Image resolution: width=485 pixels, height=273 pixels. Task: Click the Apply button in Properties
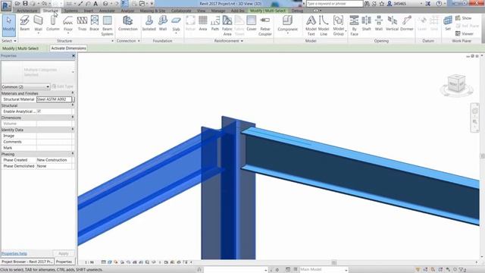64,253
